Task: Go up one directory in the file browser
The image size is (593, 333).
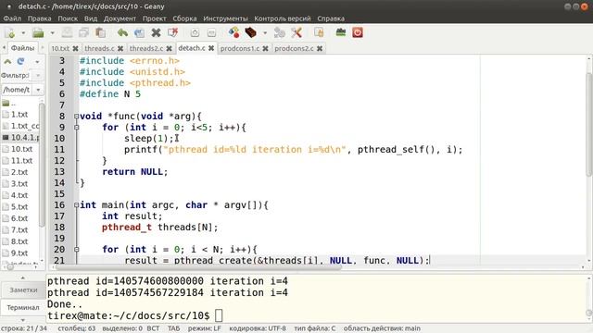Action: pos(7,61)
